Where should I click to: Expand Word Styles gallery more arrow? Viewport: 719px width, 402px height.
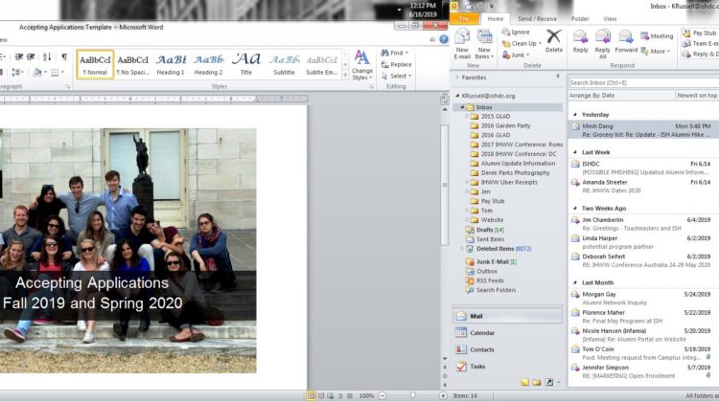(x=345, y=76)
